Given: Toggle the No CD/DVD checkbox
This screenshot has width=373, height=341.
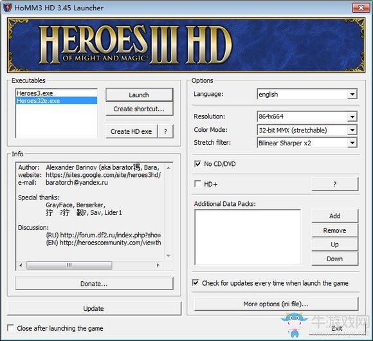Looking at the screenshot, I should pos(197,163).
